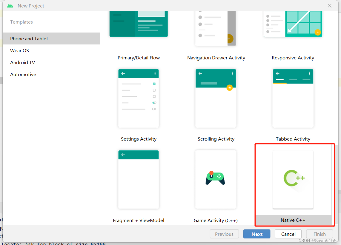
Task: Select the Fragment + ViewModel template
Action: [138, 179]
